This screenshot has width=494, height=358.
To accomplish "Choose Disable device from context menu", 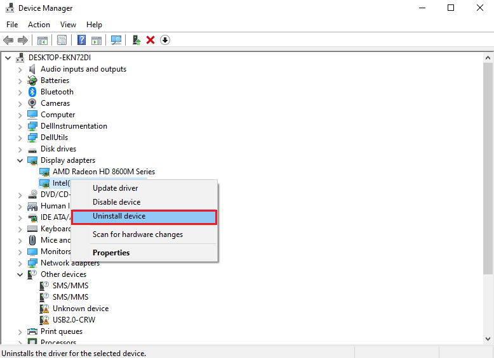I will tap(145, 202).
